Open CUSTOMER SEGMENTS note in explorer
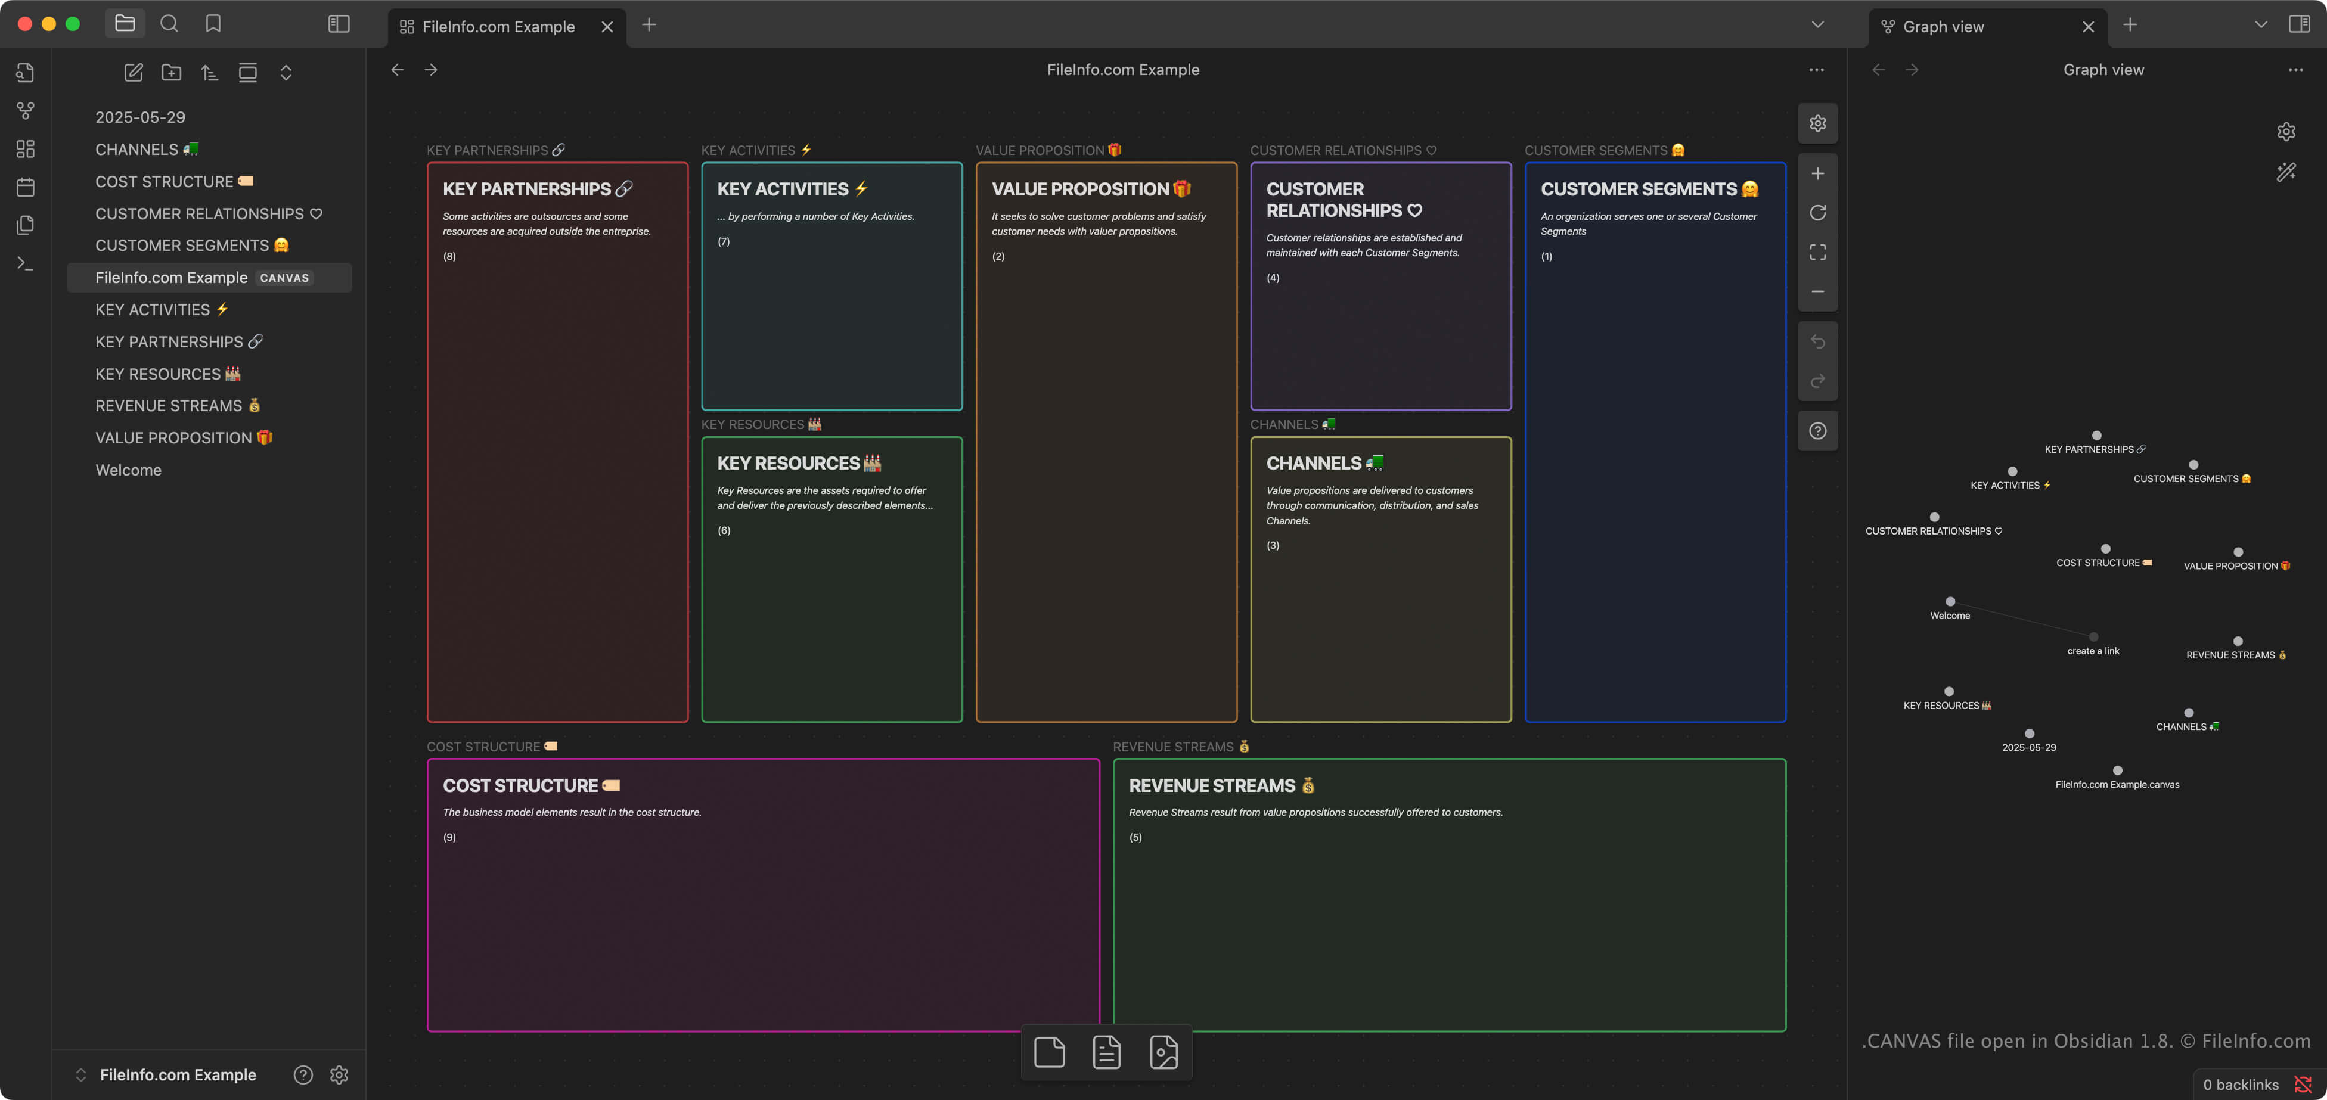 [210, 246]
